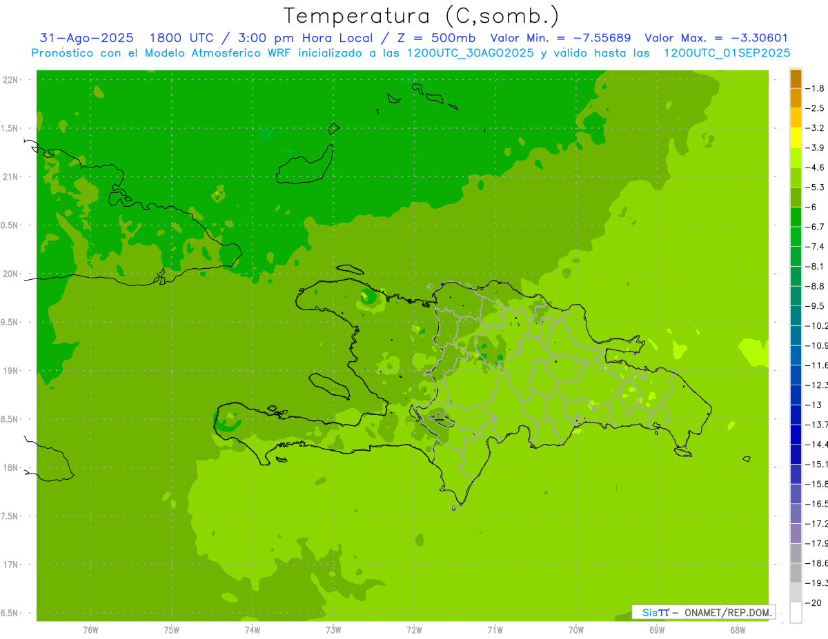
Task: Click the "-13" colorbar value
Action: (814, 405)
